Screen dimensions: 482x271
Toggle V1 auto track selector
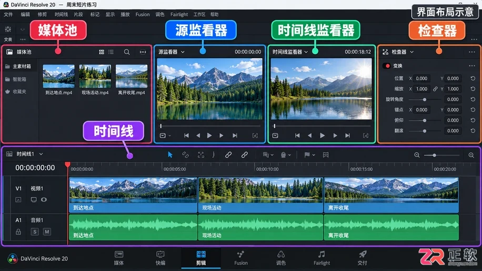pos(18,200)
